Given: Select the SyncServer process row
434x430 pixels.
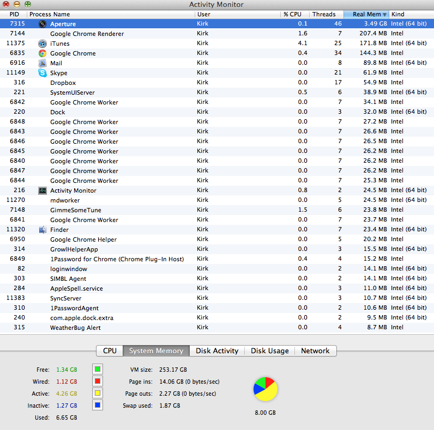Looking at the screenshot, I should click(x=217, y=298).
